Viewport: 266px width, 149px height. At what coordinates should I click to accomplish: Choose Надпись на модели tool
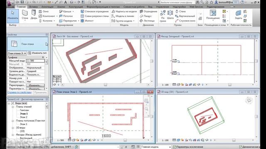point(124,11)
